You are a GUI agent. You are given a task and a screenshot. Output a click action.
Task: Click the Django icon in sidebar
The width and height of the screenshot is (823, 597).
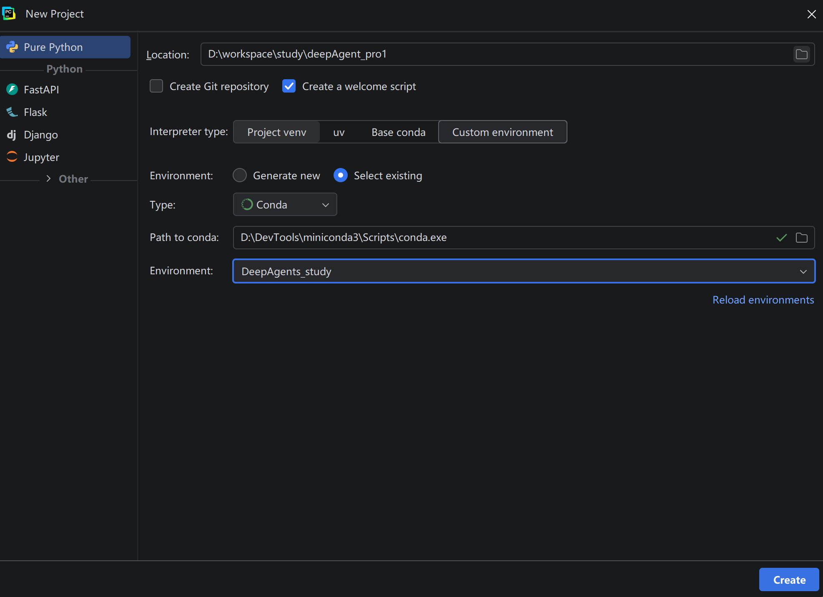(x=12, y=135)
